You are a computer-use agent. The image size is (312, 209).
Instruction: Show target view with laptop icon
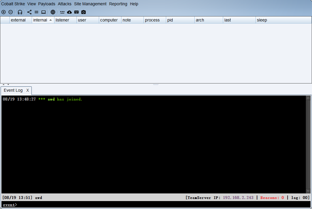pyautogui.click(x=44, y=12)
